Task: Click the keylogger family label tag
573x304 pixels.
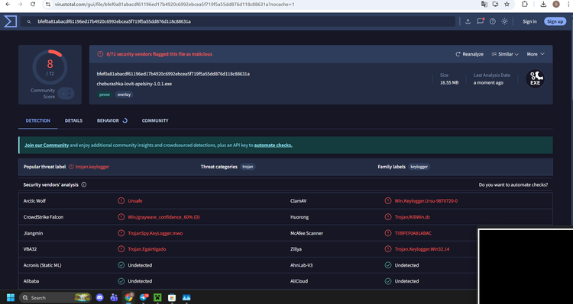Action: [419, 167]
